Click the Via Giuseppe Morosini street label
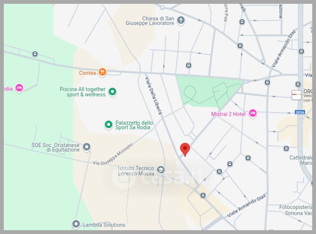316x234 pixels. click(113, 155)
